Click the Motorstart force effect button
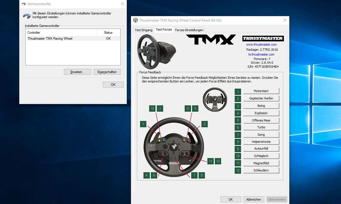This screenshot has height=204, width=341. point(261,91)
